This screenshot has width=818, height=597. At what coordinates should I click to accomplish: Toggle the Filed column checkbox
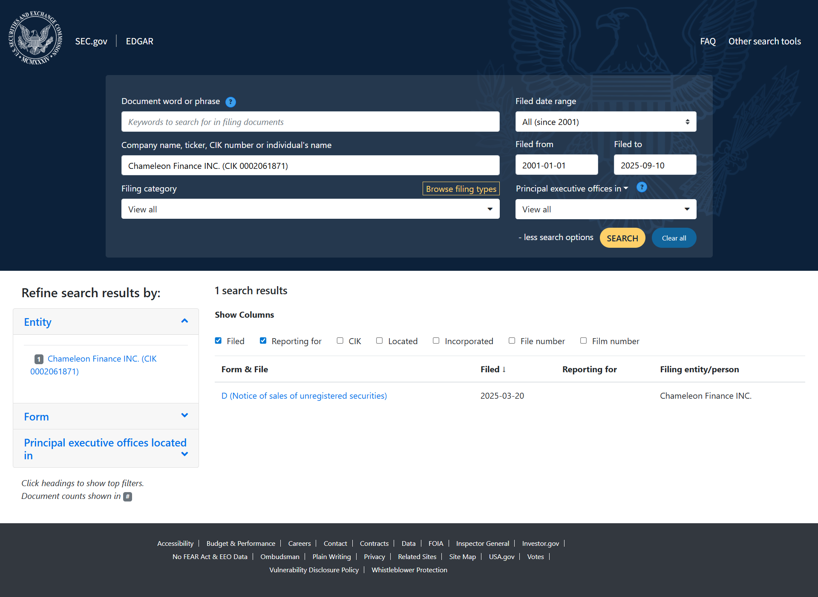tap(218, 341)
